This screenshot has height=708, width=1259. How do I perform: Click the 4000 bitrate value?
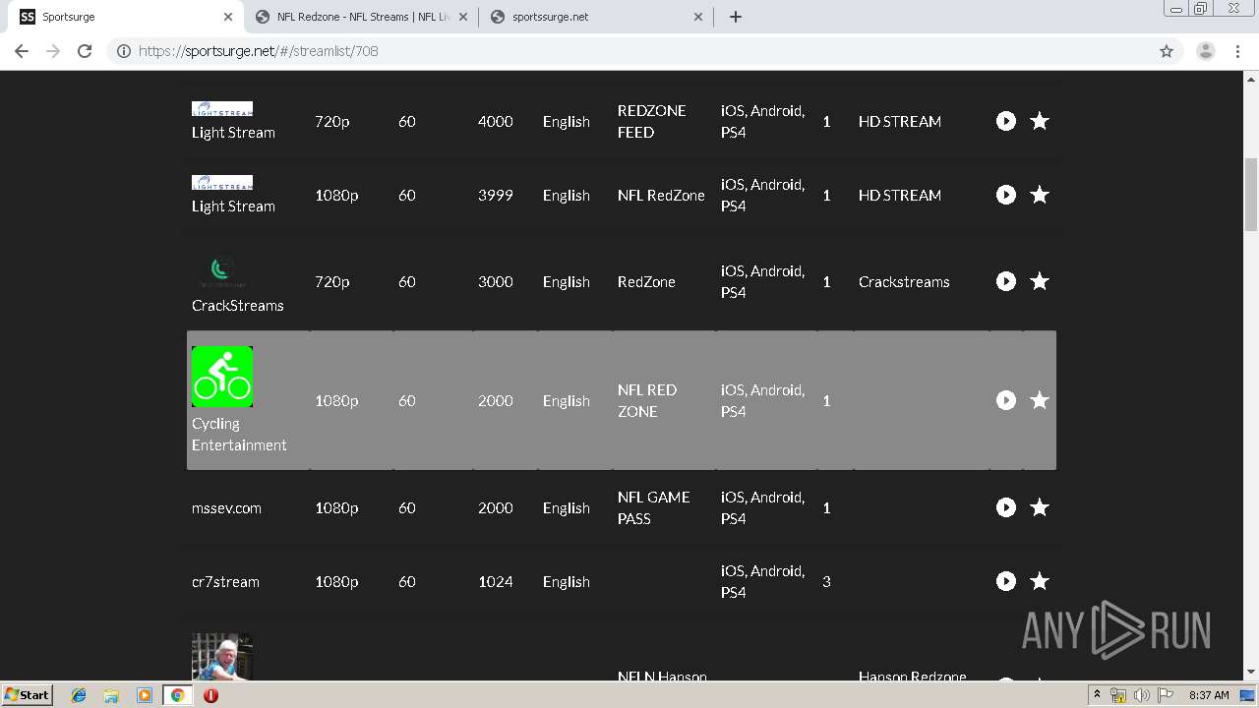point(496,121)
